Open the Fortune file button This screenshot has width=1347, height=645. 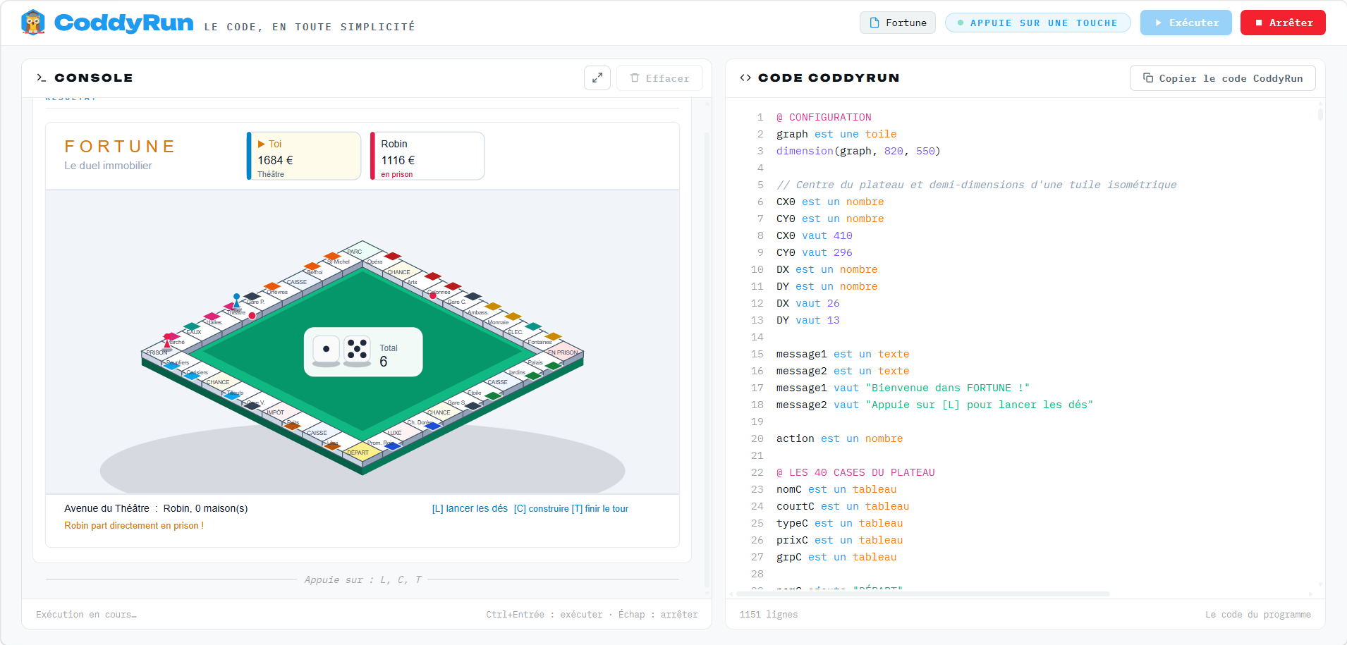pyautogui.click(x=898, y=23)
